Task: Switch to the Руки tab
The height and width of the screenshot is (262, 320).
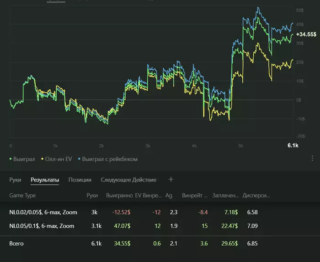Action: (15, 180)
